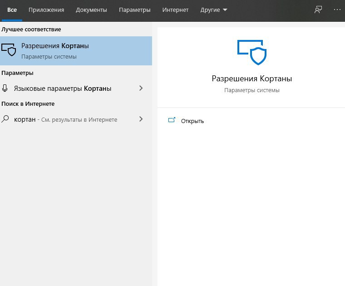345x286 pixels.
Task: Click the shield icon beside Разрешения Кортаны result
Action: [9, 49]
